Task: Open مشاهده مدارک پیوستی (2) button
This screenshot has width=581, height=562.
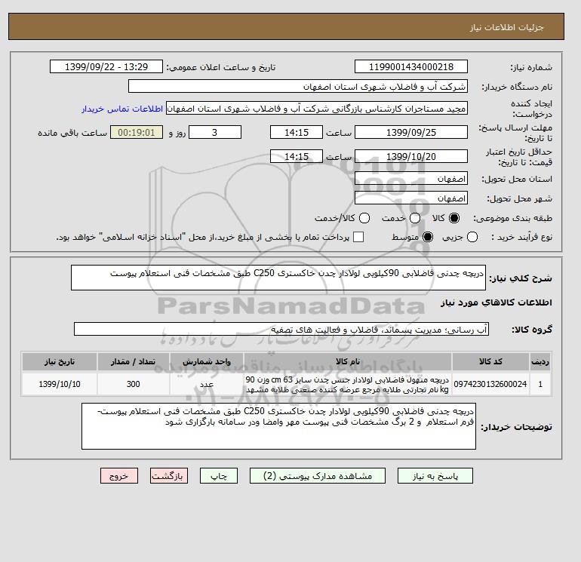Action: click(x=318, y=476)
